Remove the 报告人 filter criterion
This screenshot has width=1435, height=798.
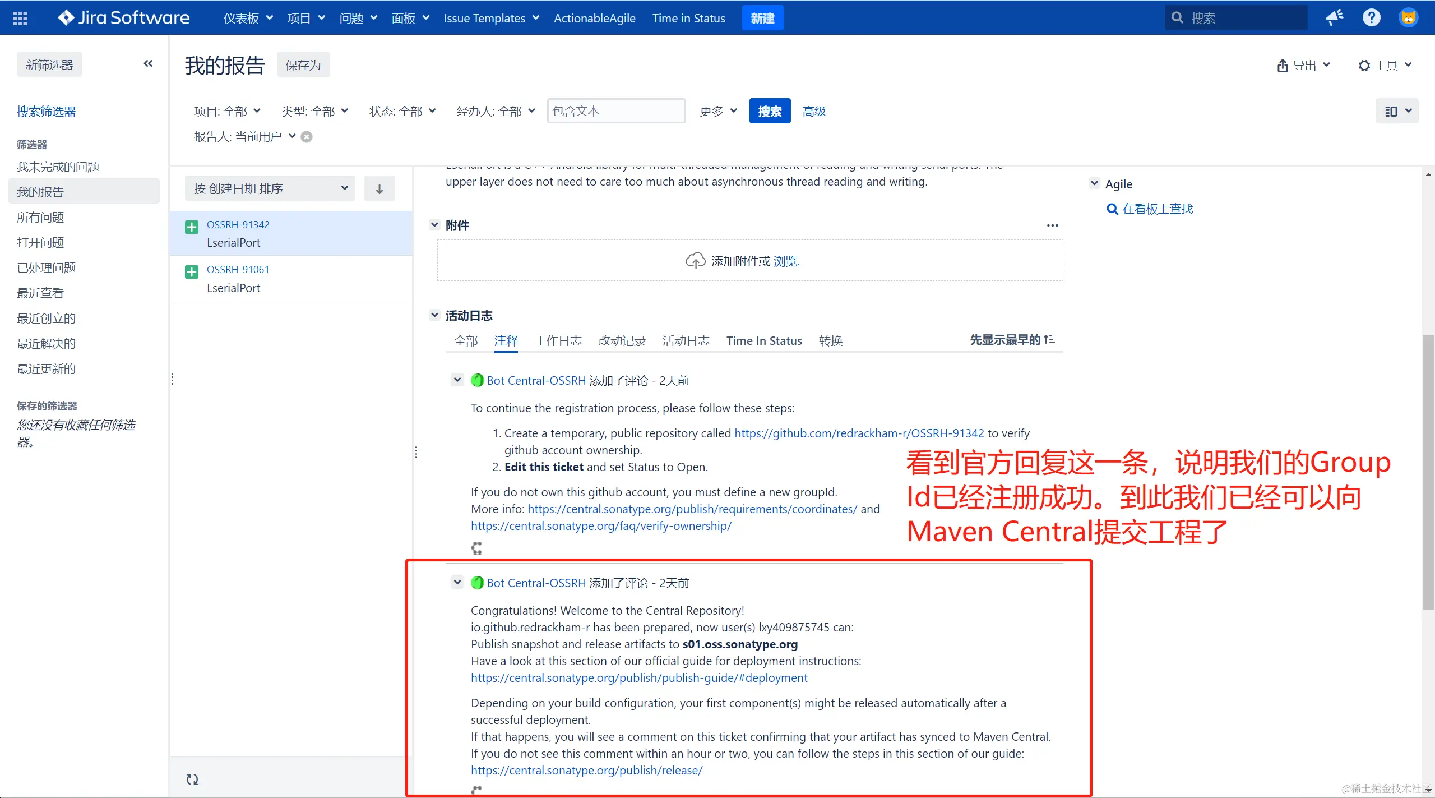tap(307, 137)
